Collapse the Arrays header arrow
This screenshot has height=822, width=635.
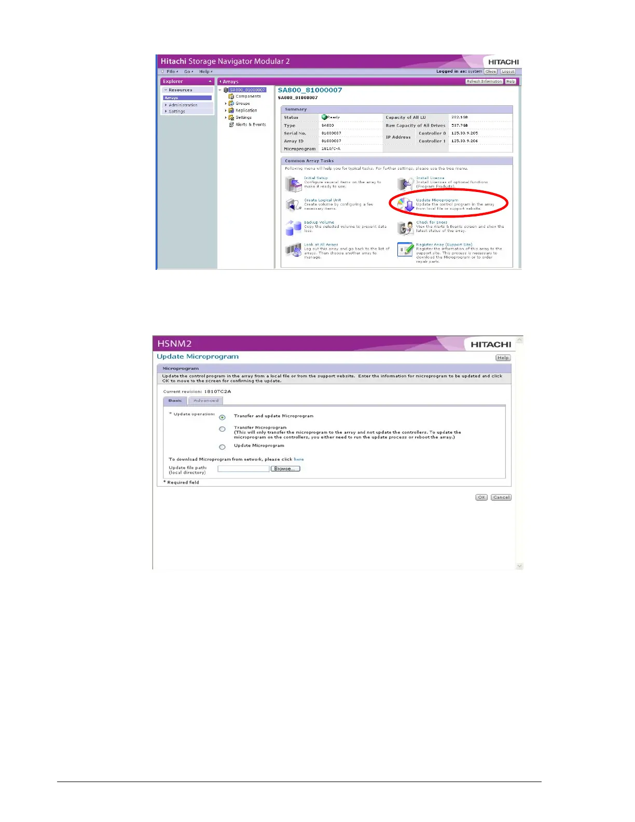click(x=220, y=82)
